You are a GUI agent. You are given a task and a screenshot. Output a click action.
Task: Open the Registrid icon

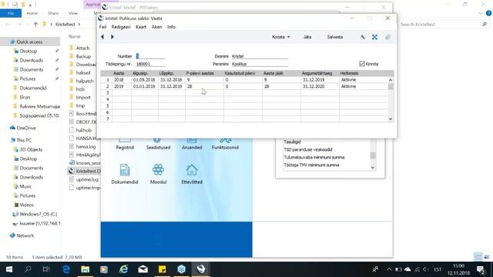pos(125,144)
